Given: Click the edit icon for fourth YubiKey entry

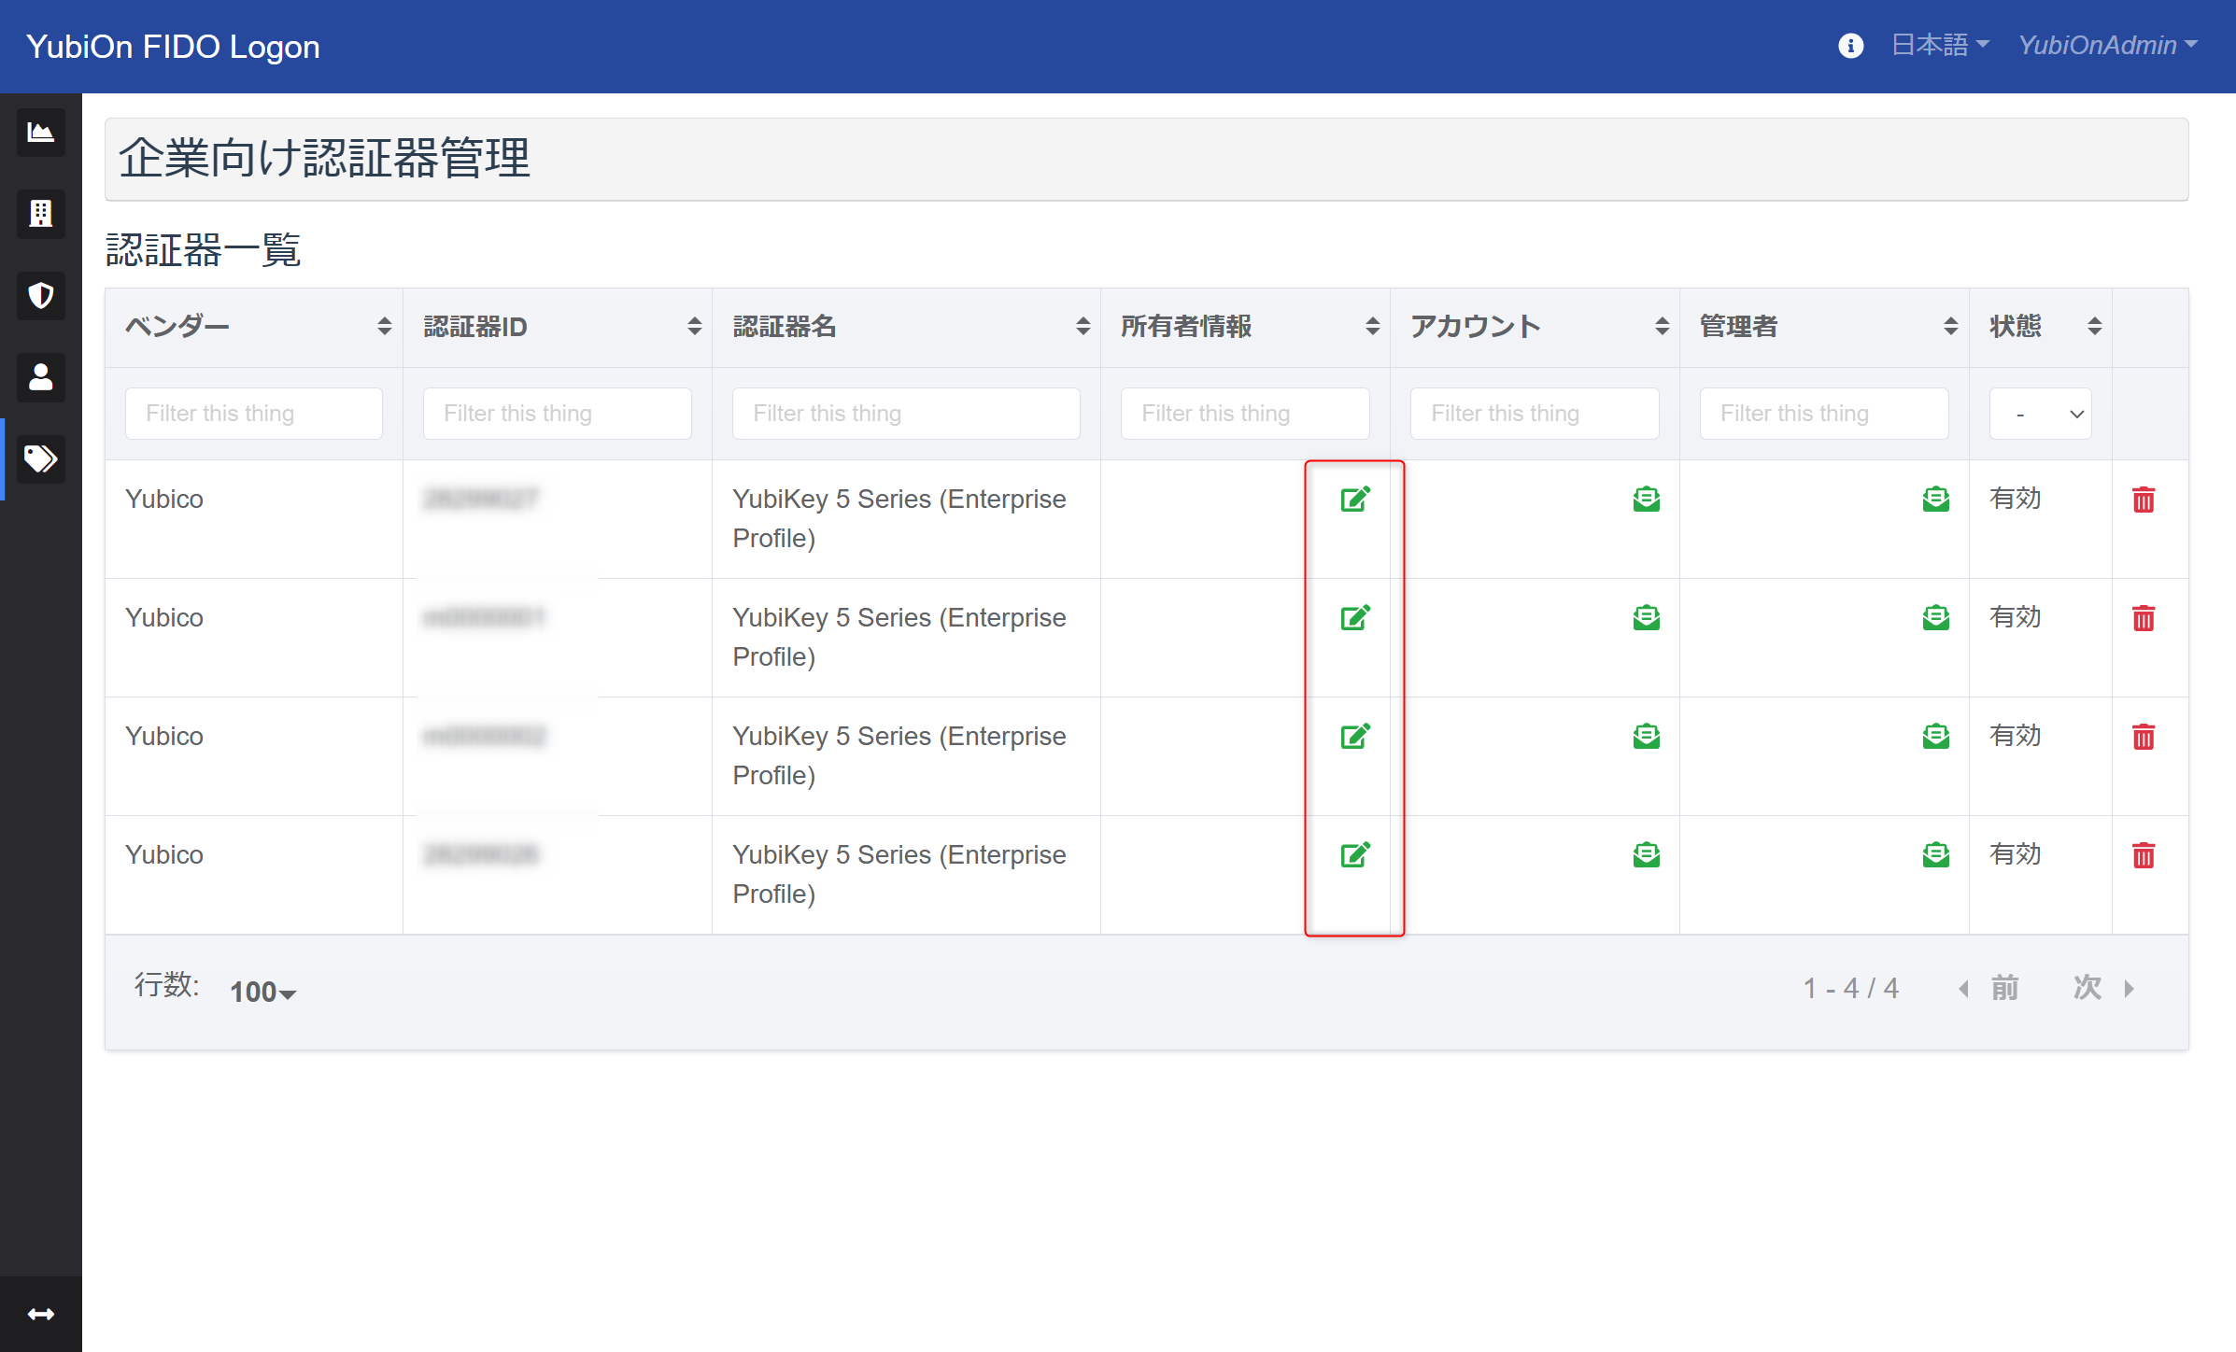Looking at the screenshot, I should [x=1356, y=855].
